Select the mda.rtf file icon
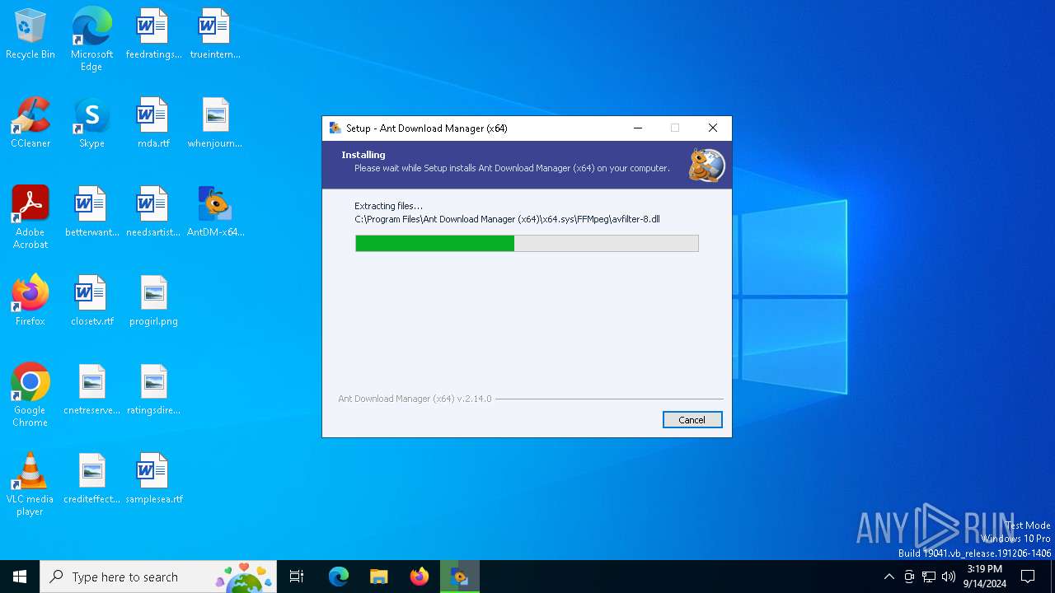 153,124
